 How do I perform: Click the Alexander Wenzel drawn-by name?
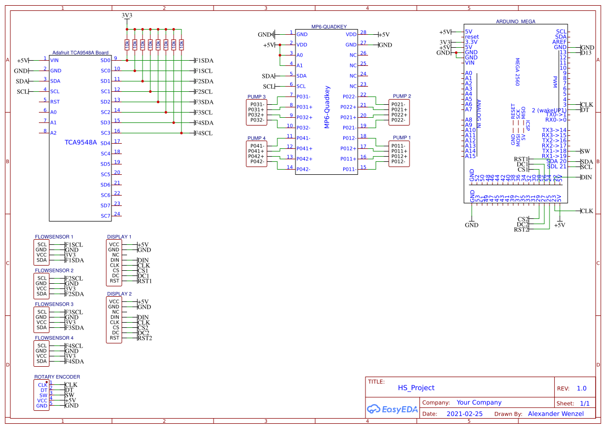555,414
